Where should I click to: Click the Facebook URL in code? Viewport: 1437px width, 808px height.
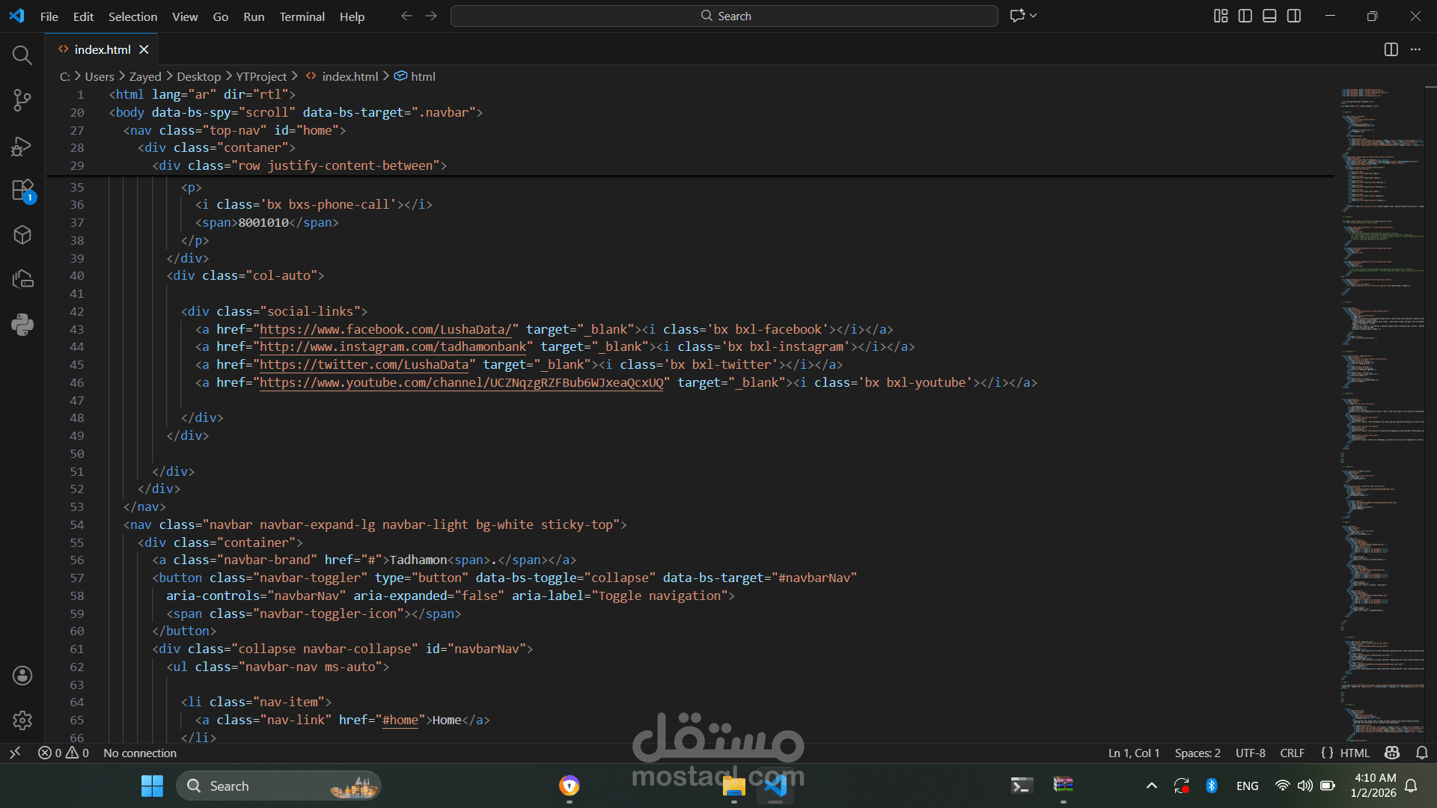pyautogui.click(x=385, y=329)
